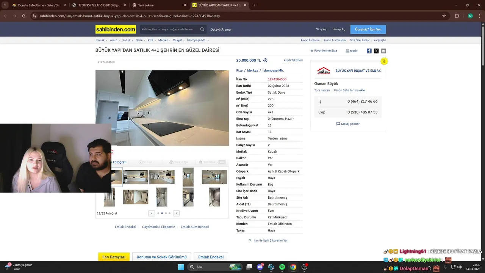The width and height of the screenshot is (485, 273).
Task: Open Spotify from taskbar
Action: pos(282,267)
